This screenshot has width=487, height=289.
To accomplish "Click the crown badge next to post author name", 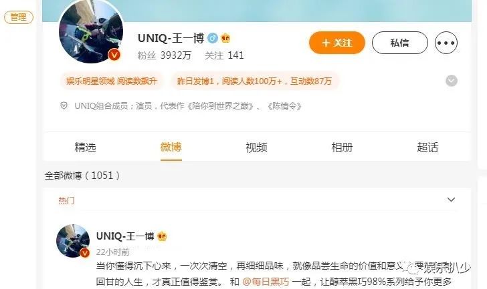I will coord(162,236).
